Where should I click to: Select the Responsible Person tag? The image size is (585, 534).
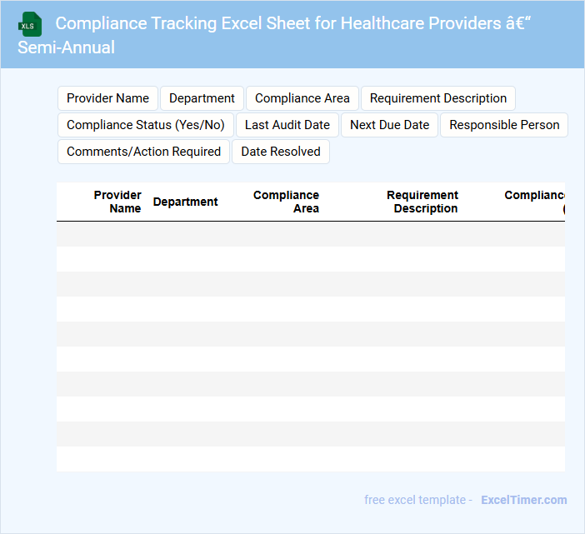click(x=503, y=125)
